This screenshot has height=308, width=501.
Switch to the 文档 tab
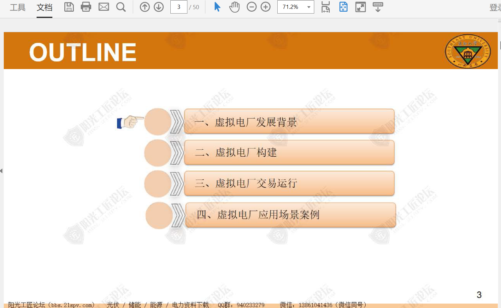(x=44, y=7)
